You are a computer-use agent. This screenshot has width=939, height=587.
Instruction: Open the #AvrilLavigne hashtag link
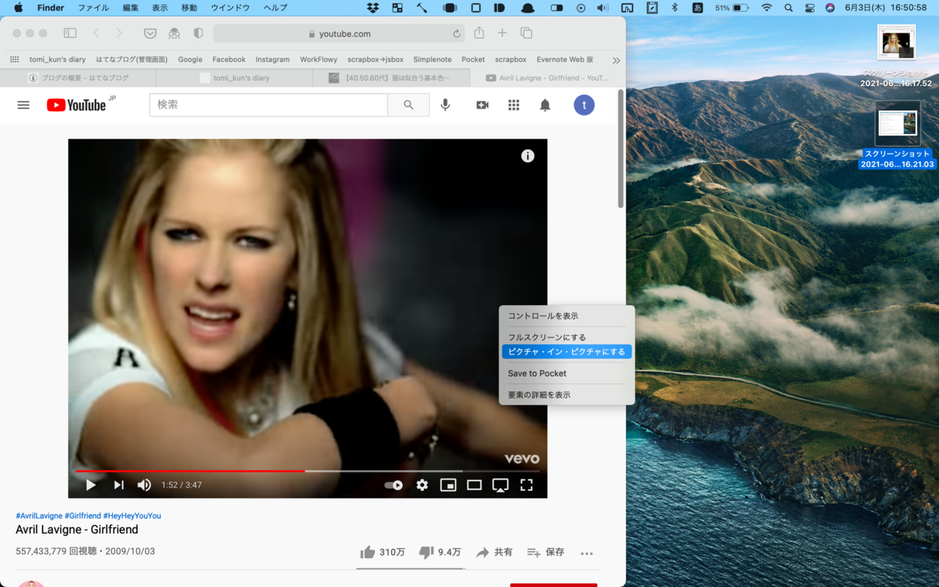38,516
